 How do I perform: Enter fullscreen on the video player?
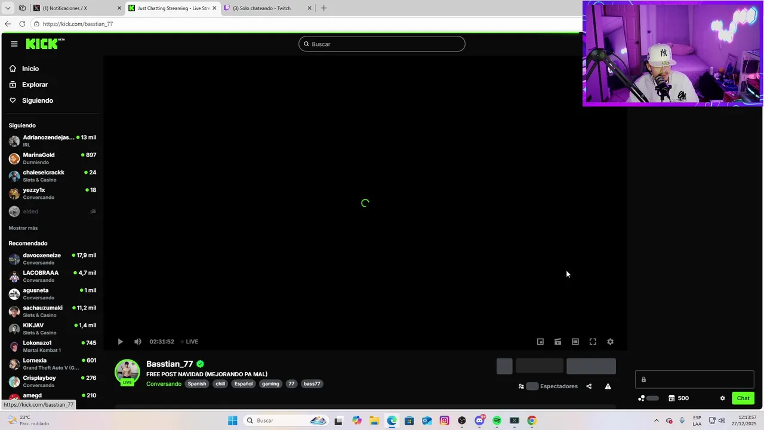pyautogui.click(x=593, y=342)
